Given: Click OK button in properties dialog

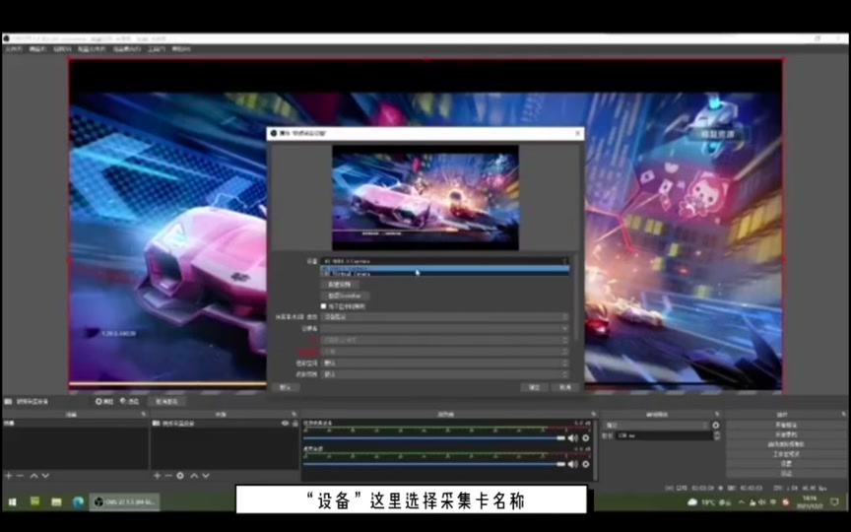Looking at the screenshot, I should click(534, 387).
